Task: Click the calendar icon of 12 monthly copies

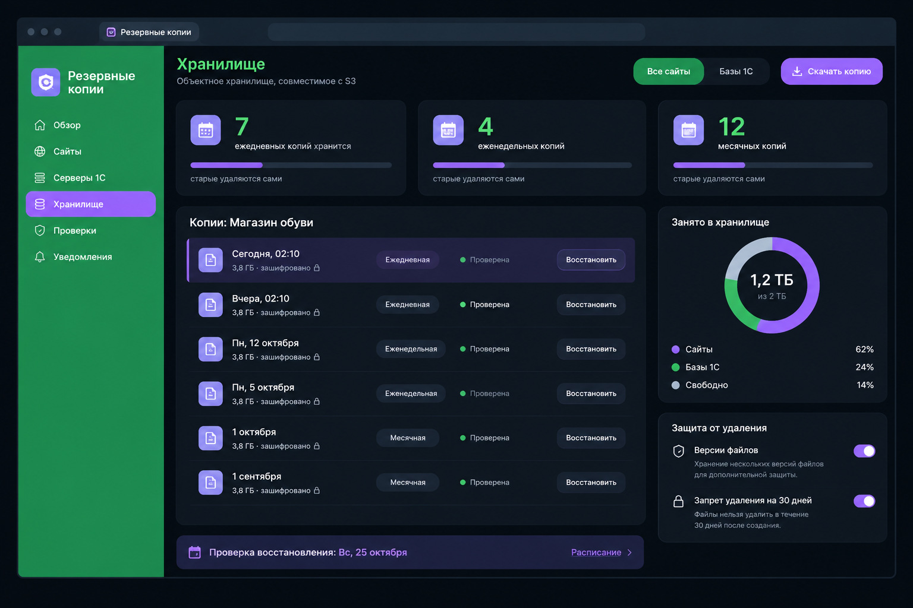Action: click(x=688, y=130)
